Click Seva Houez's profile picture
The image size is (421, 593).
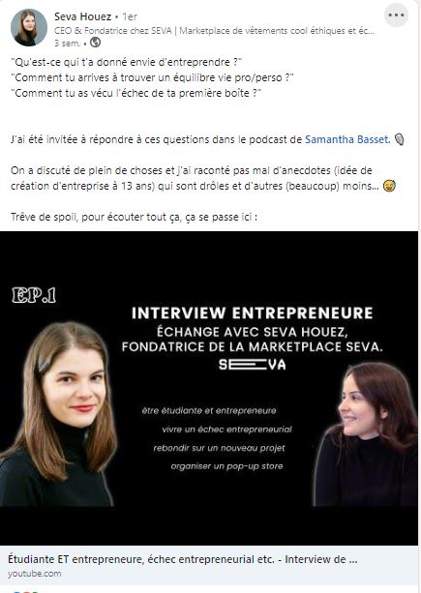[29, 28]
